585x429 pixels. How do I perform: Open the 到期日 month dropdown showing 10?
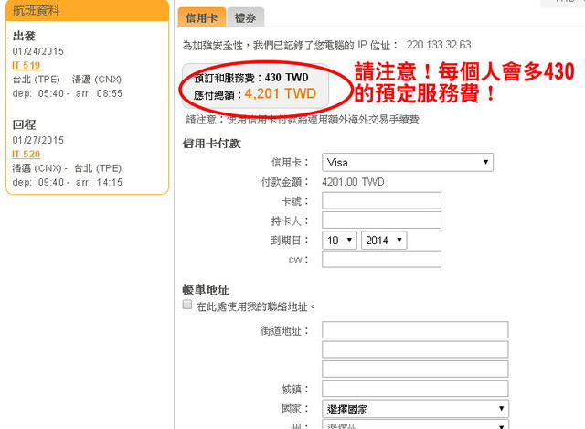coord(338,241)
